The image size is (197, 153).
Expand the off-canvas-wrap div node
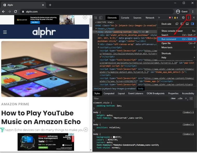(x=98, y=44)
